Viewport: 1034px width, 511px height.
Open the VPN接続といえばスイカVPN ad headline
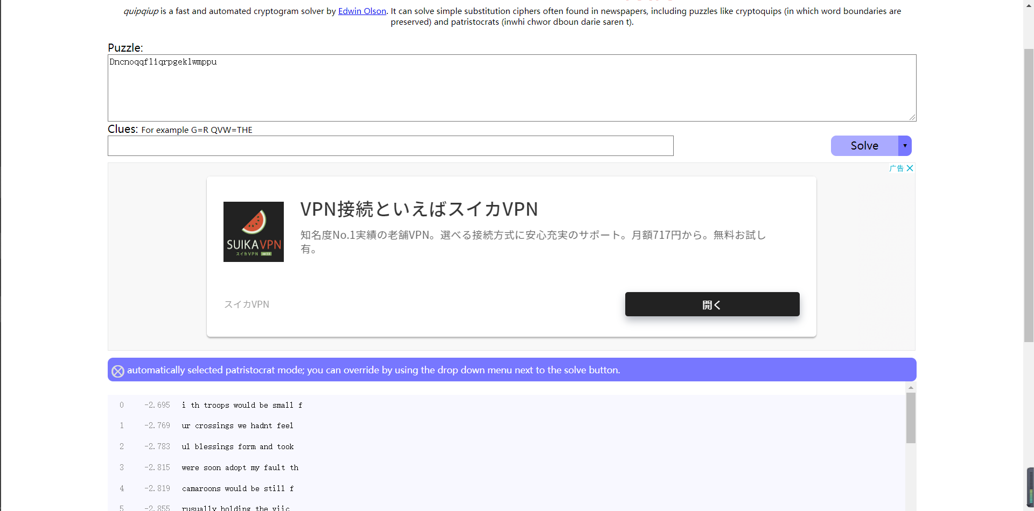coord(419,209)
